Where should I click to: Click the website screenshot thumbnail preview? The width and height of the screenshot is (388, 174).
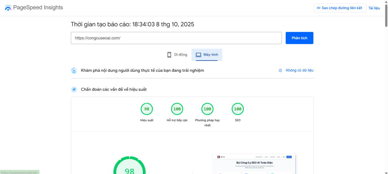coord(254,164)
